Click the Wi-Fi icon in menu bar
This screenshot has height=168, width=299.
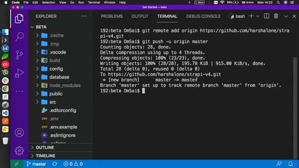pyautogui.click(x=222, y=2)
